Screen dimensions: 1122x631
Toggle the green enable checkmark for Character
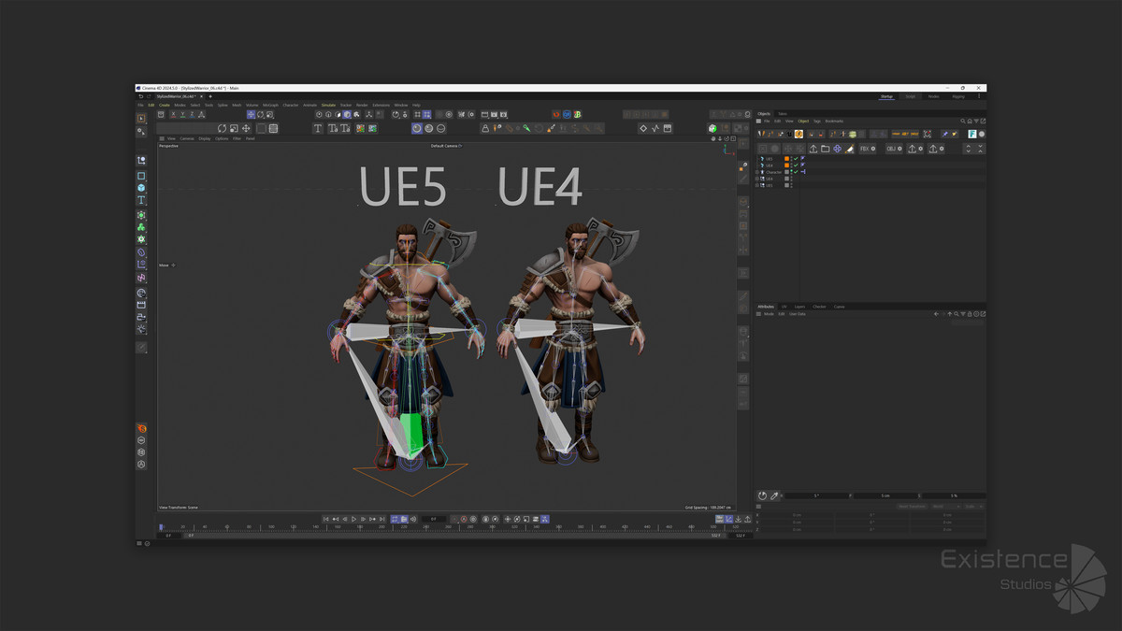point(796,172)
